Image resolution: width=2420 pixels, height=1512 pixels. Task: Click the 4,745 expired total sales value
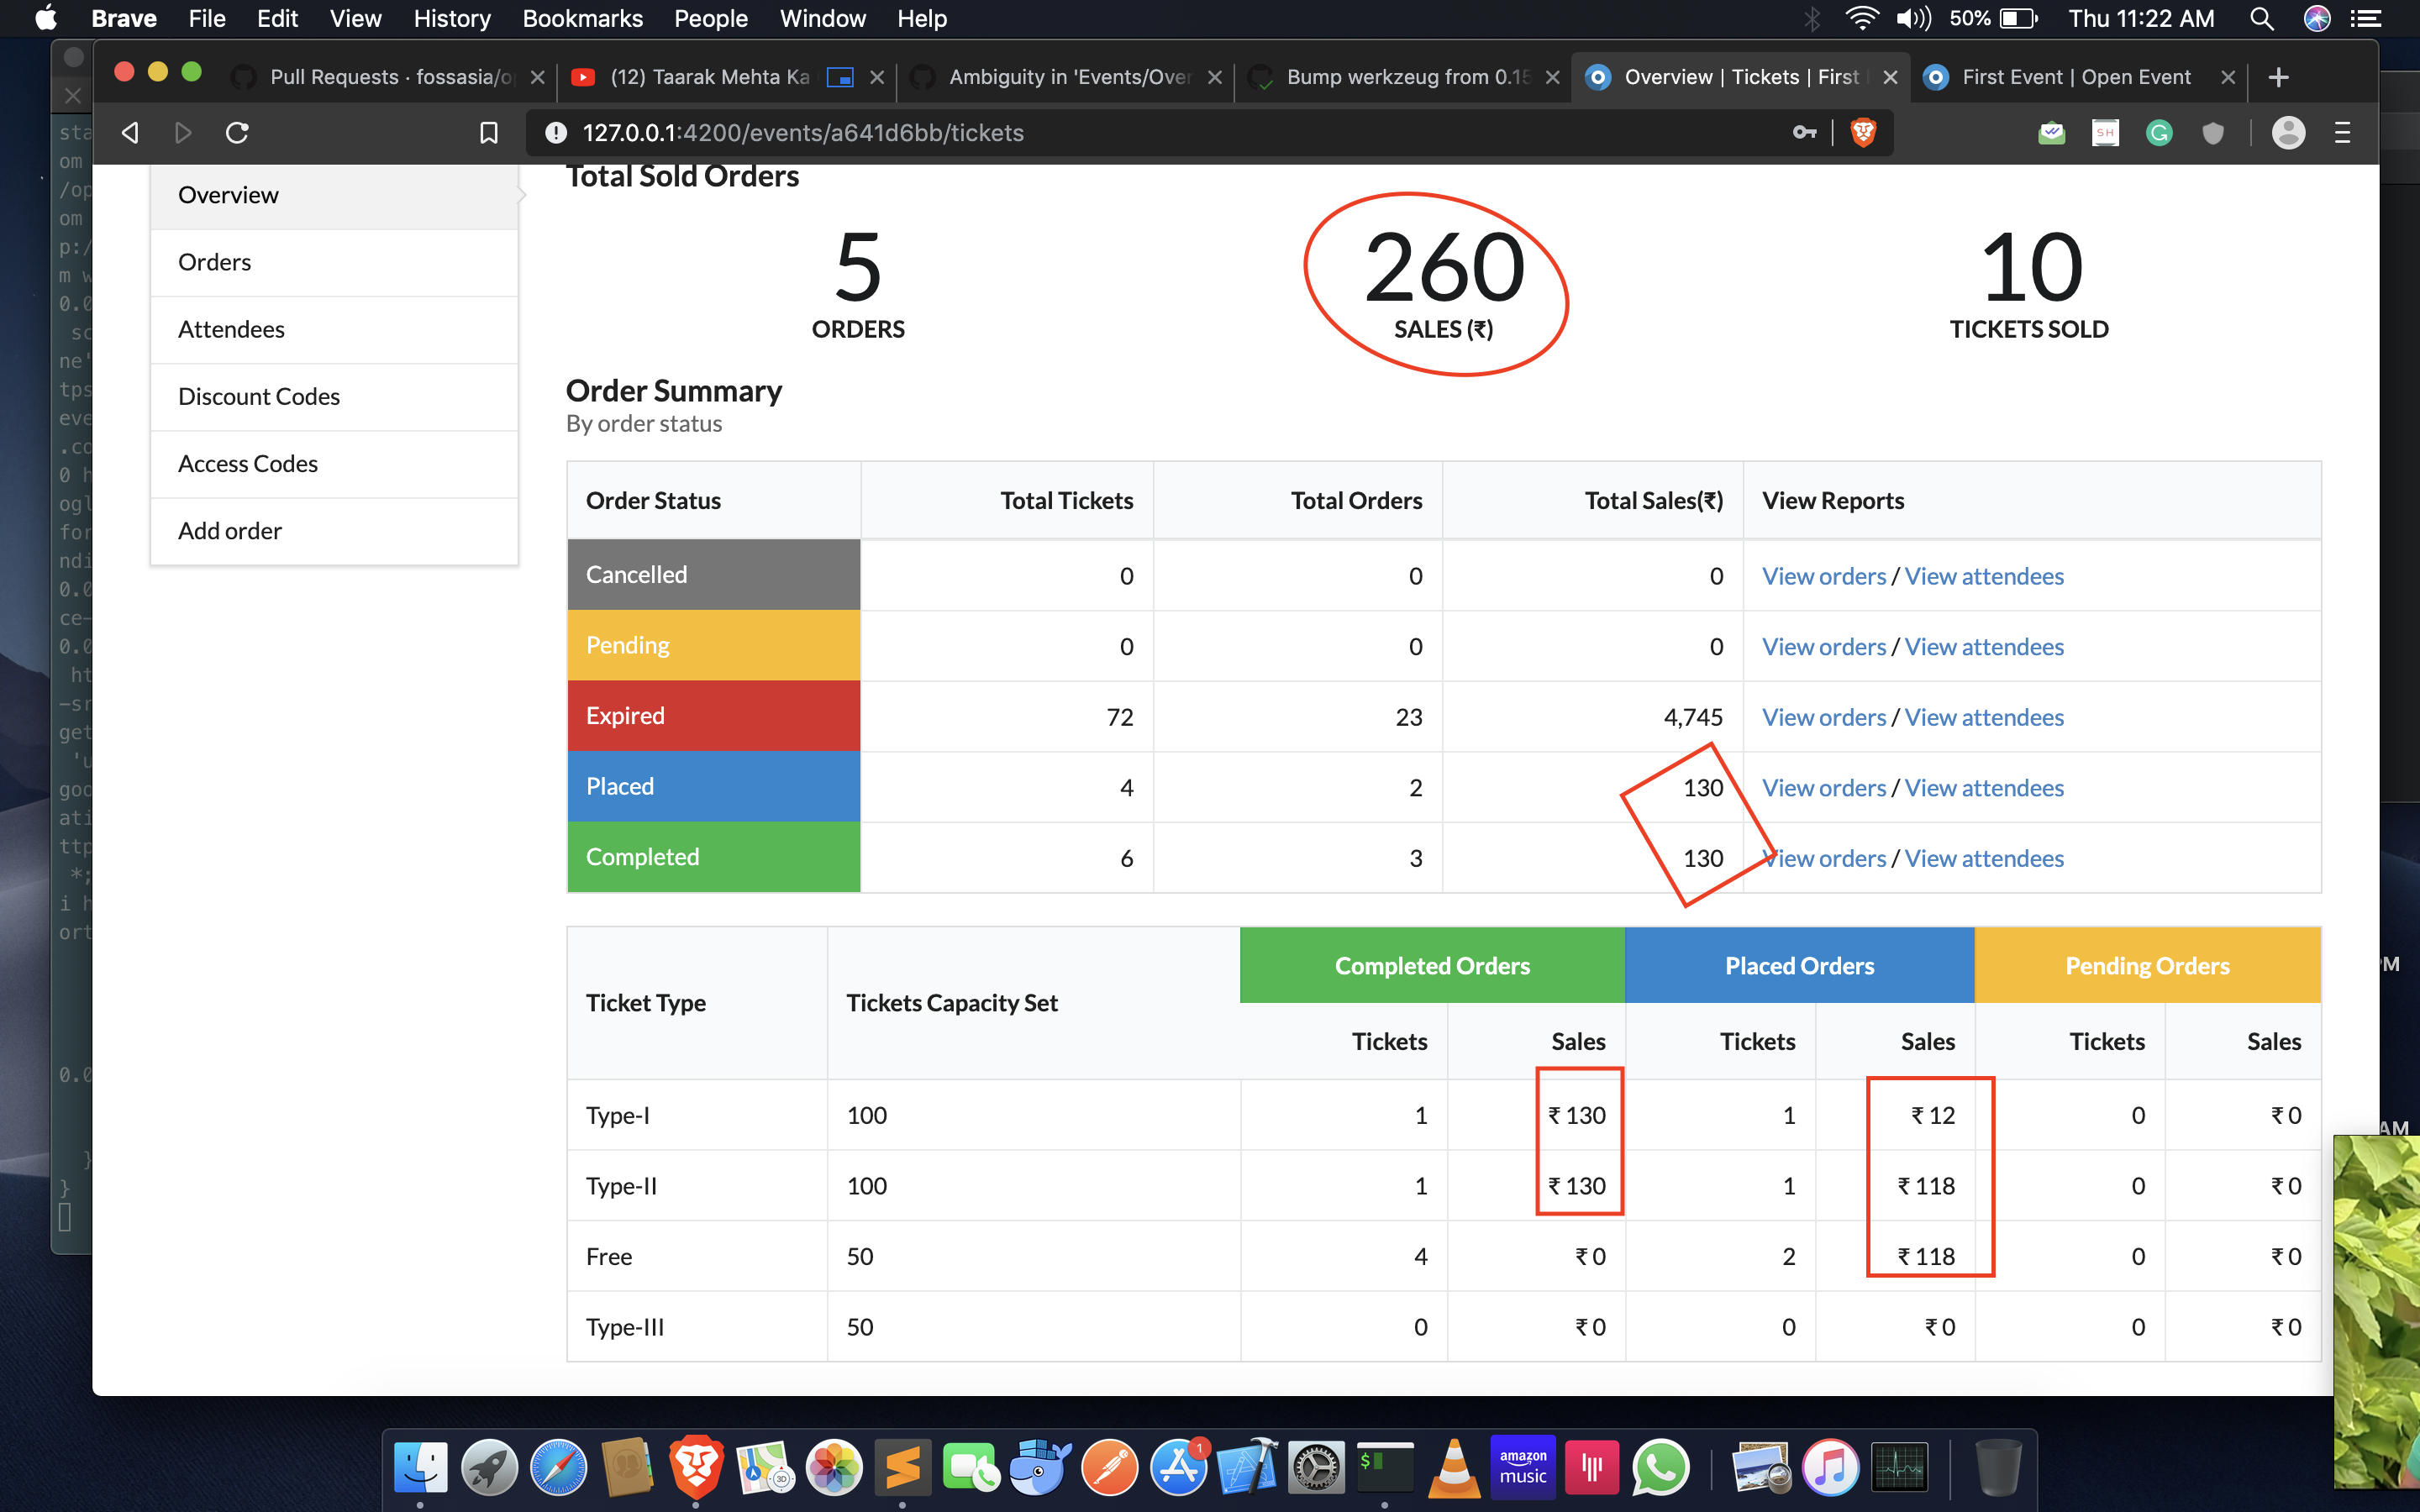click(x=1693, y=717)
